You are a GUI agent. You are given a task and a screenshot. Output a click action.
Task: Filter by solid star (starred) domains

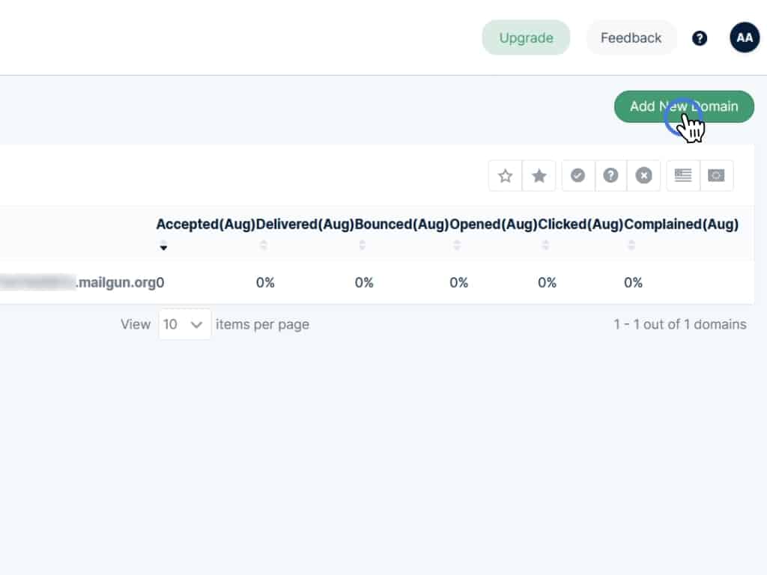pos(539,176)
